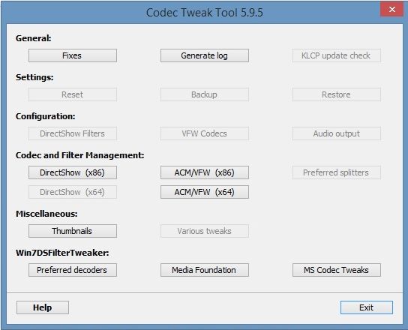Open DirectShow Filters configuration
Viewport: 408px width, 330px height.
coord(73,133)
